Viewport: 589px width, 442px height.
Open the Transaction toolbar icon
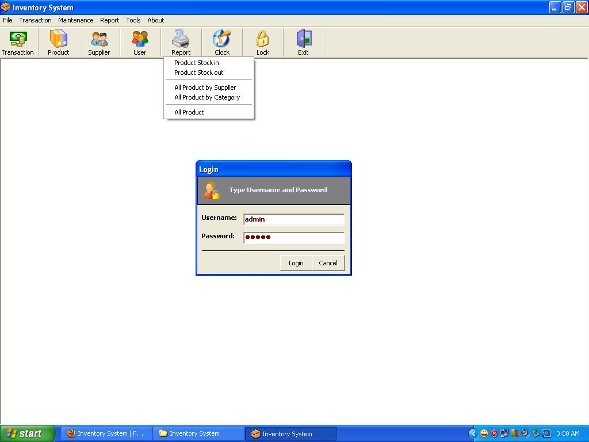tap(18, 43)
